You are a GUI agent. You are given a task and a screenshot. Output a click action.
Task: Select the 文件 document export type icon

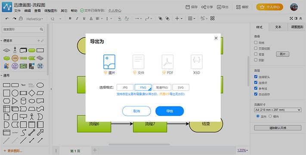138,62
